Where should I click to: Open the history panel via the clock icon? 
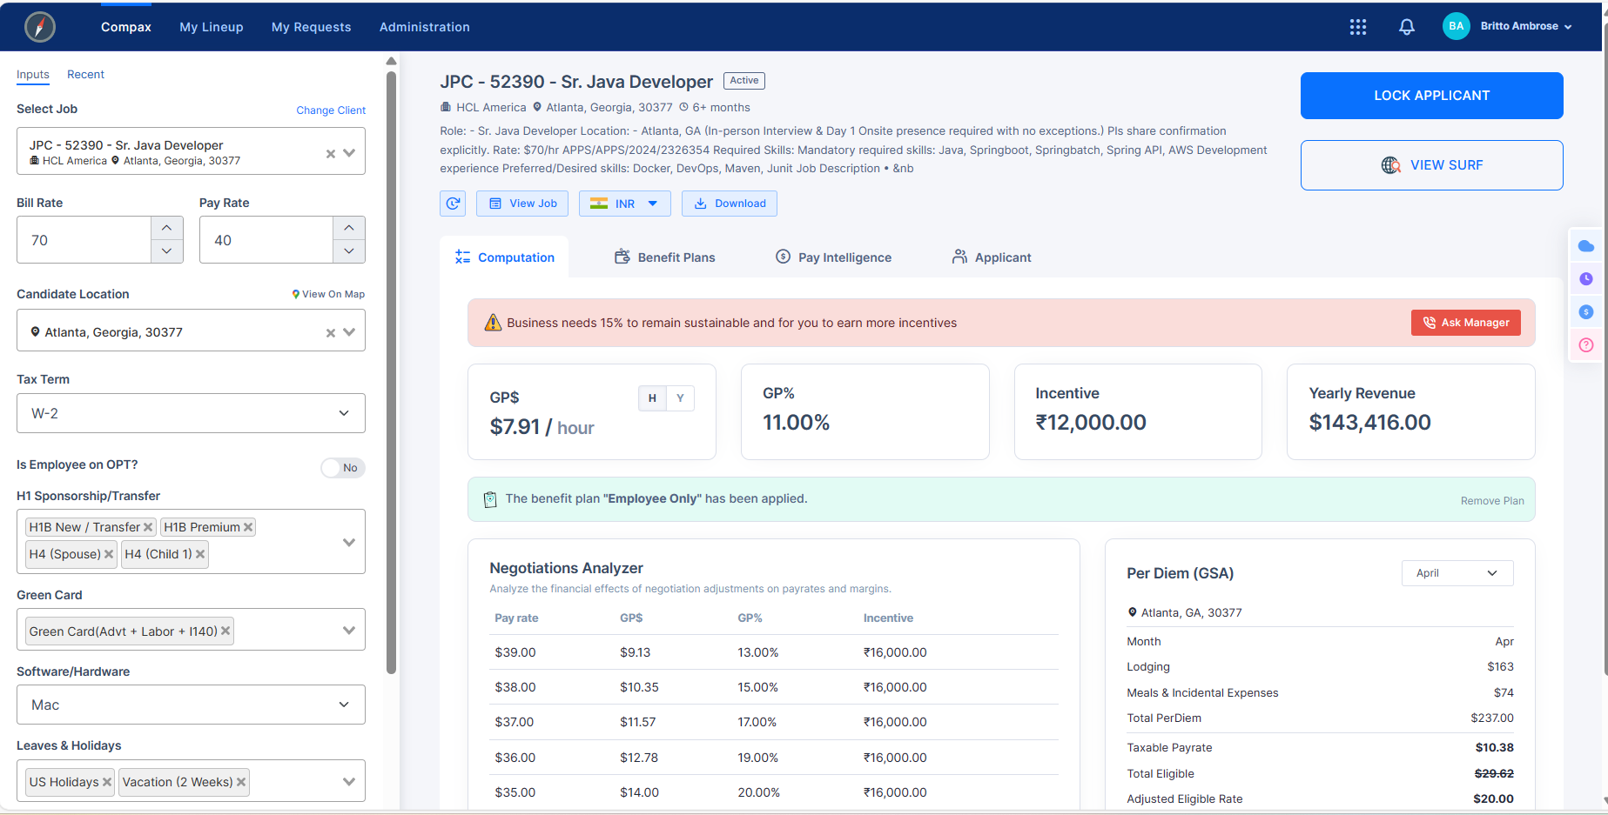(1586, 278)
